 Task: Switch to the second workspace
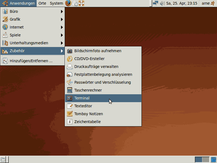coord(206,160)
